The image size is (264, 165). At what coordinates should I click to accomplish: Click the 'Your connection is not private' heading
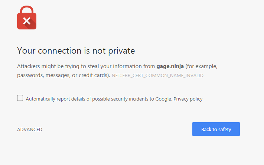pyautogui.click(x=76, y=51)
